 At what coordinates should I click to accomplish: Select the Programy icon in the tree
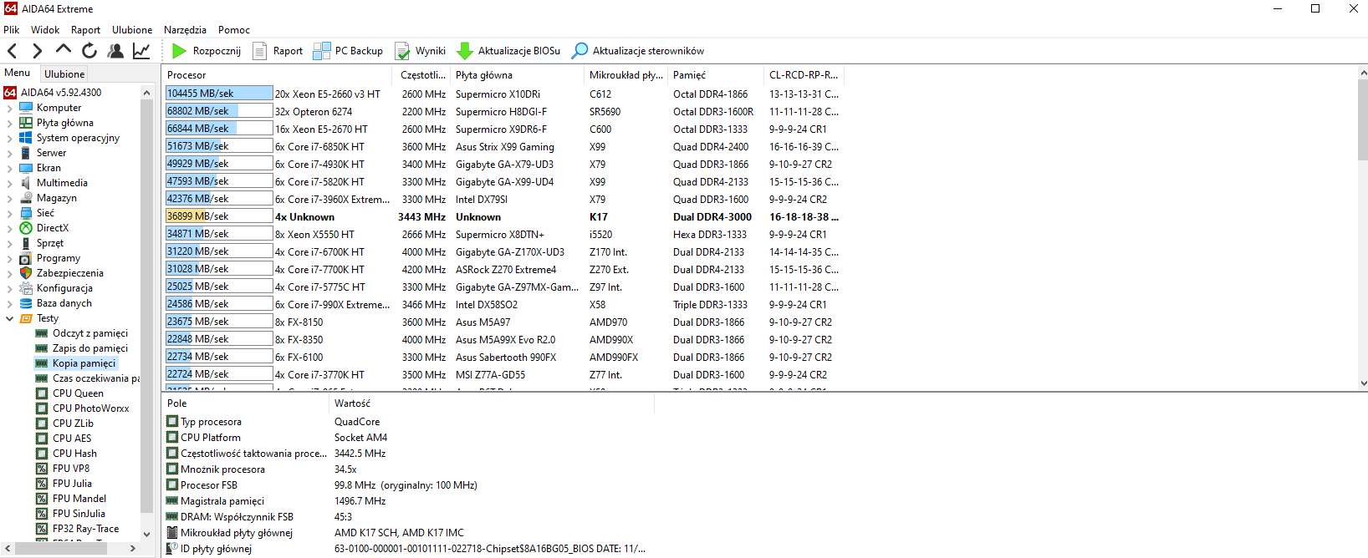(26, 258)
